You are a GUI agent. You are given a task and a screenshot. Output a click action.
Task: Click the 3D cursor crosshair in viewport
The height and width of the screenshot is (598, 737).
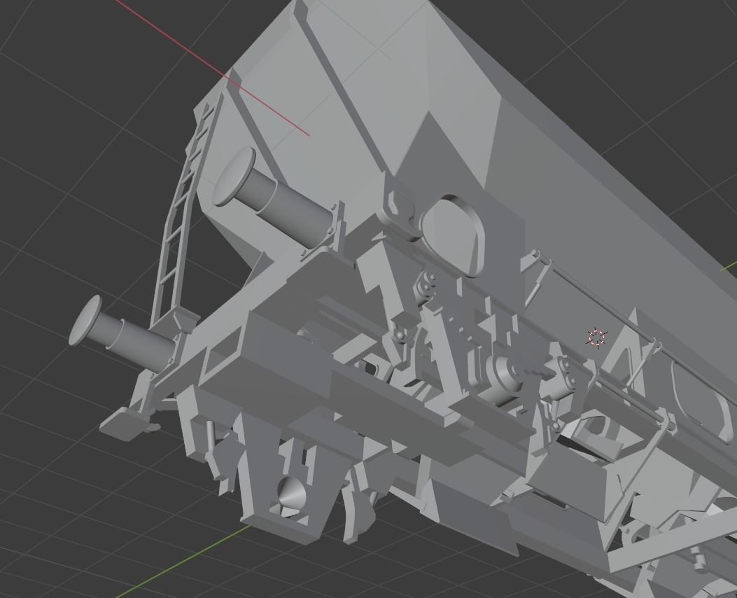597,338
